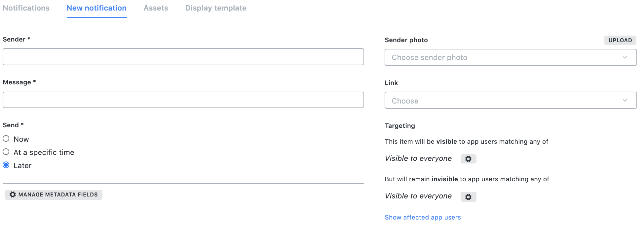Select the Now radio button
The image size is (643, 238).
(6, 138)
